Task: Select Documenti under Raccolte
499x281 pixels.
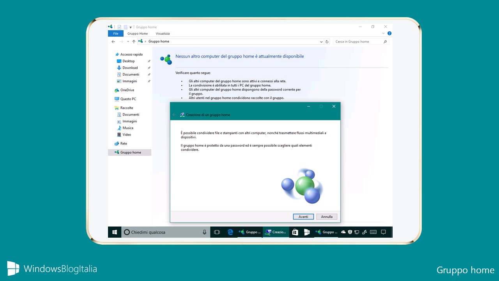Action: (131, 114)
